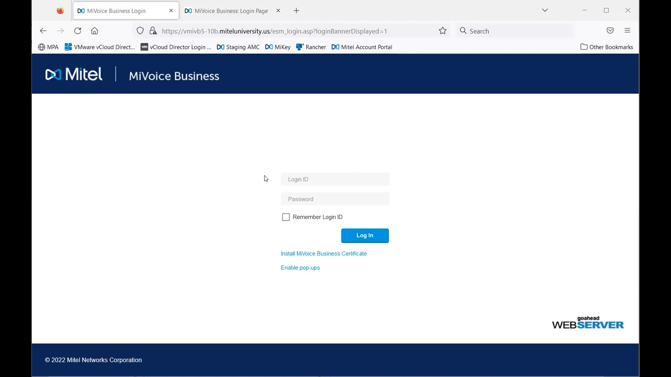Open a new browser tab
The image size is (671, 377).
[x=297, y=10]
